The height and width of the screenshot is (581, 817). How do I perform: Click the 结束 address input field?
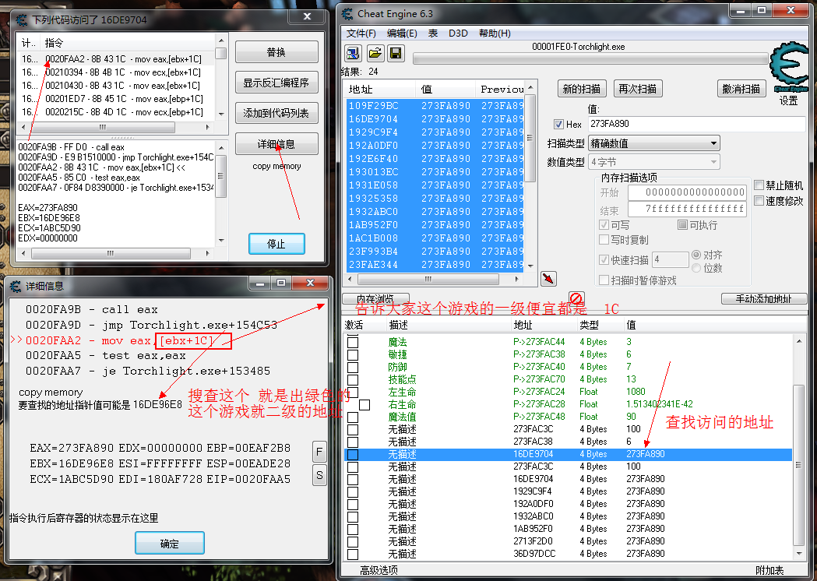tap(687, 209)
